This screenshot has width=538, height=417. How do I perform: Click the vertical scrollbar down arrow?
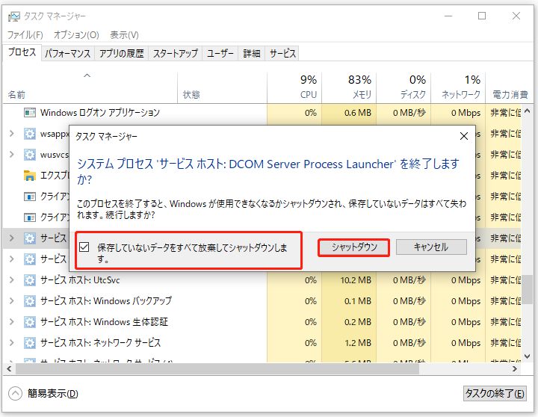click(528, 356)
